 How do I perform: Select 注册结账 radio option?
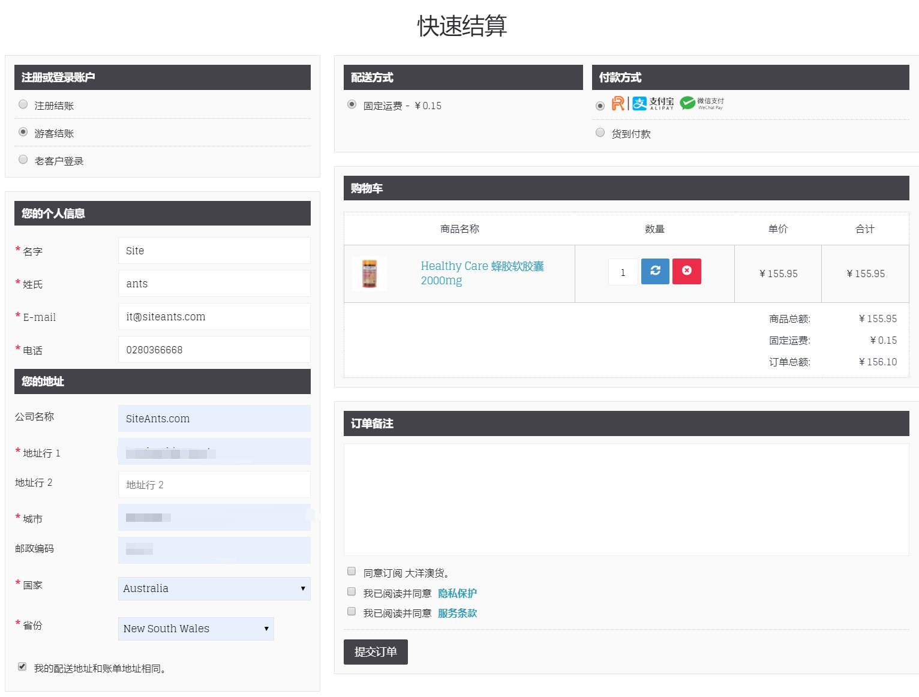coord(23,104)
